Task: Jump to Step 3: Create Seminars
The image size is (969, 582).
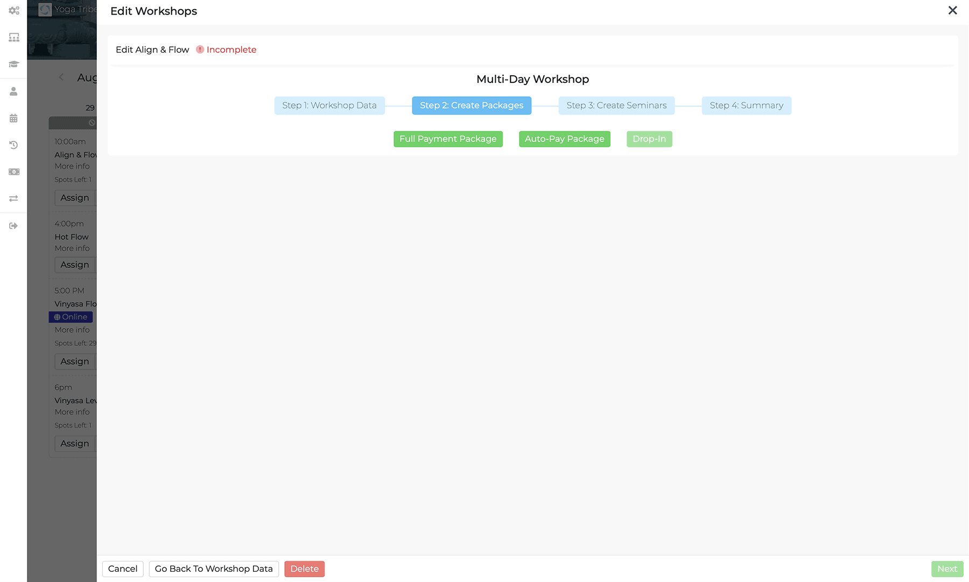Action: (616, 105)
